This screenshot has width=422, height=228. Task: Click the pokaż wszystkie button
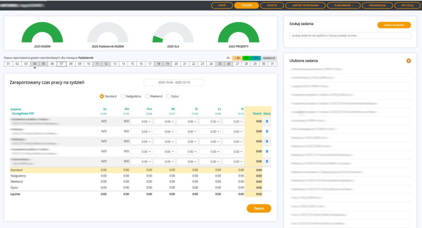point(394,25)
